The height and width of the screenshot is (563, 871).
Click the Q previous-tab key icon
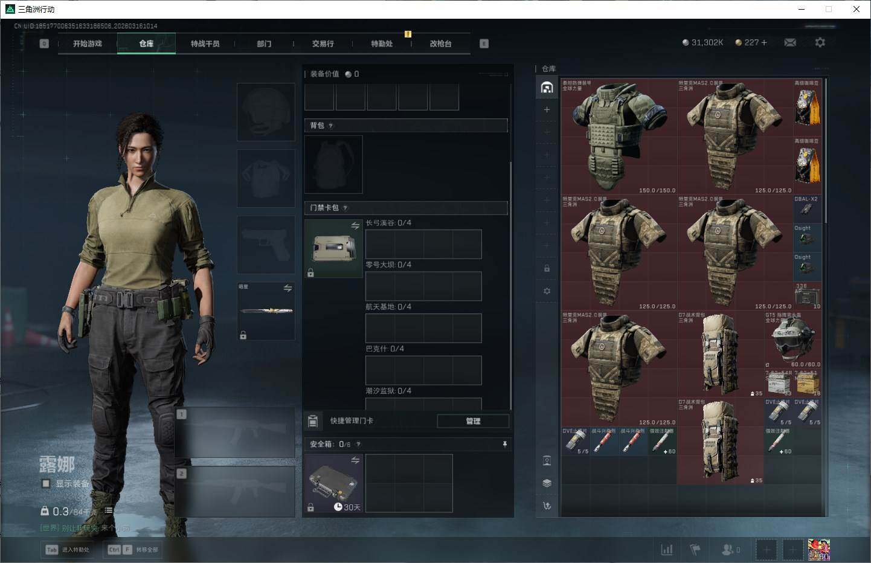(44, 43)
